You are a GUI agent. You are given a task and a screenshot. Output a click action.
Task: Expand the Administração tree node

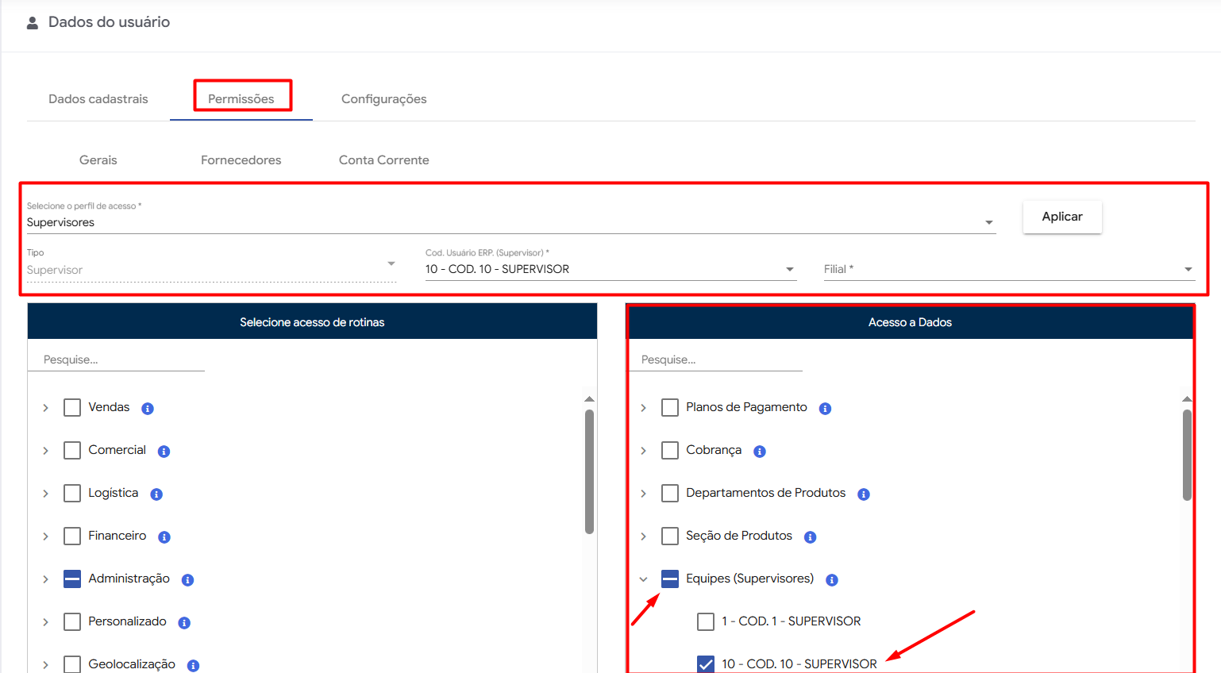point(46,579)
